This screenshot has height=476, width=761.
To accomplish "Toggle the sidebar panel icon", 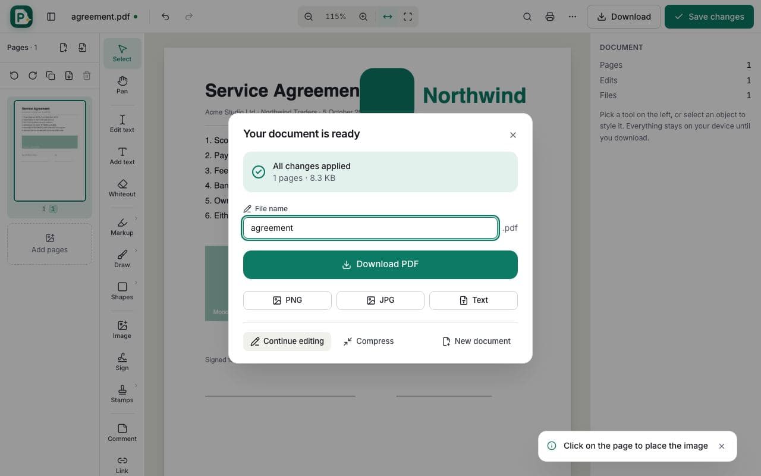I will tap(51, 17).
